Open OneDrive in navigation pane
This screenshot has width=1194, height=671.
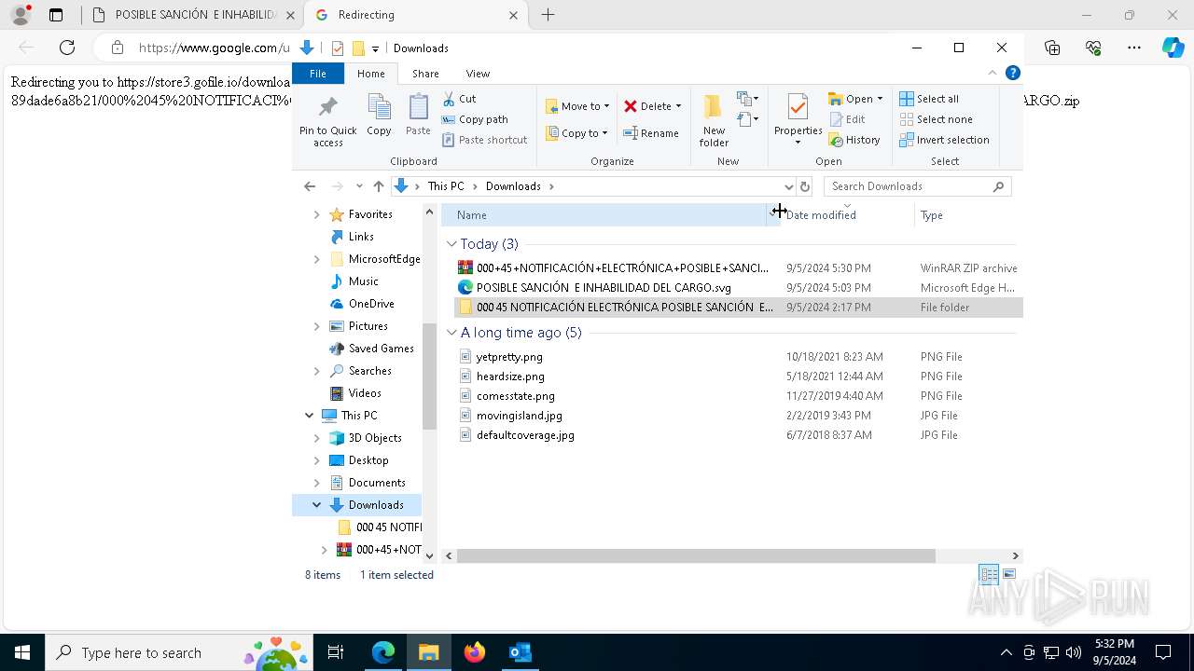[x=371, y=304]
